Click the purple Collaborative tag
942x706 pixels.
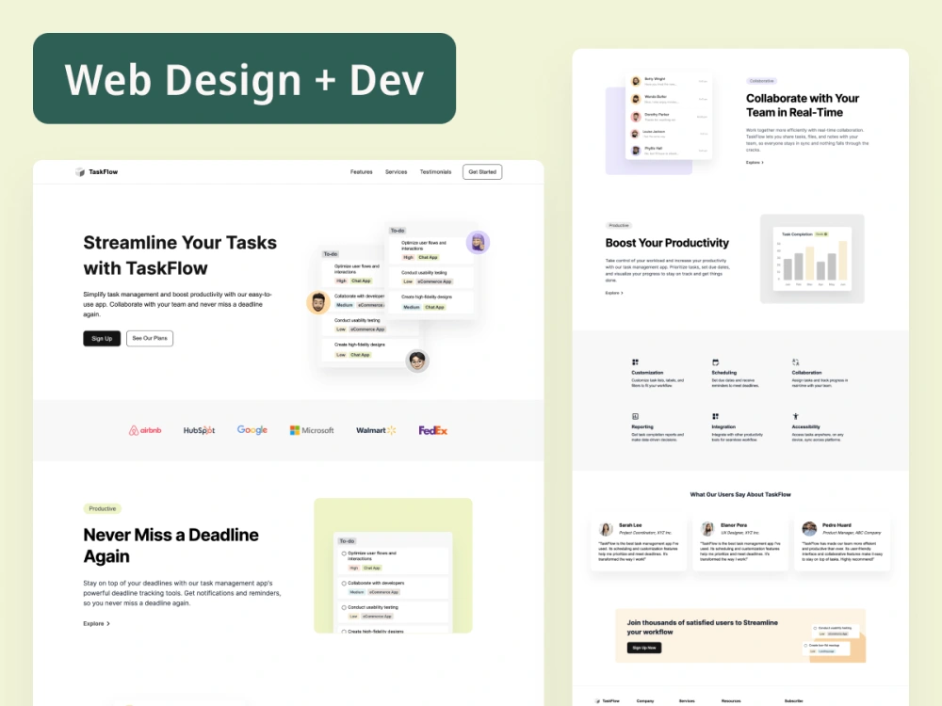[761, 80]
